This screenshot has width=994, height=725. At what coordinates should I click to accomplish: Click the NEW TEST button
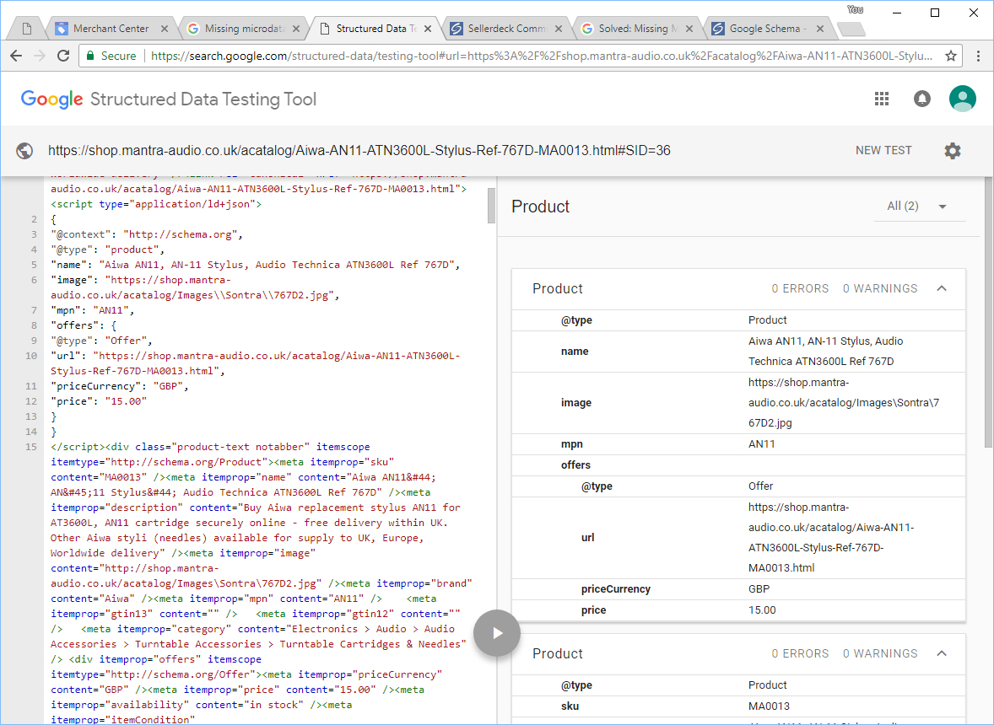[883, 151]
